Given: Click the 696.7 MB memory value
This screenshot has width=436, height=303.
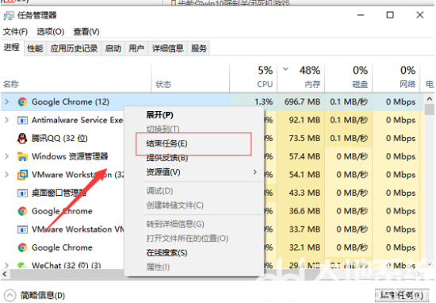Looking at the screenshot, I should click(x=302, y=102).
